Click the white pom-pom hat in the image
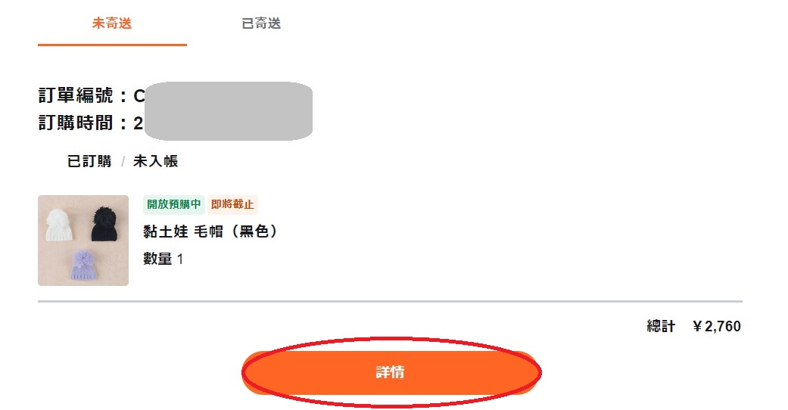Screen dimensions: 788x410 pos(60,225)
